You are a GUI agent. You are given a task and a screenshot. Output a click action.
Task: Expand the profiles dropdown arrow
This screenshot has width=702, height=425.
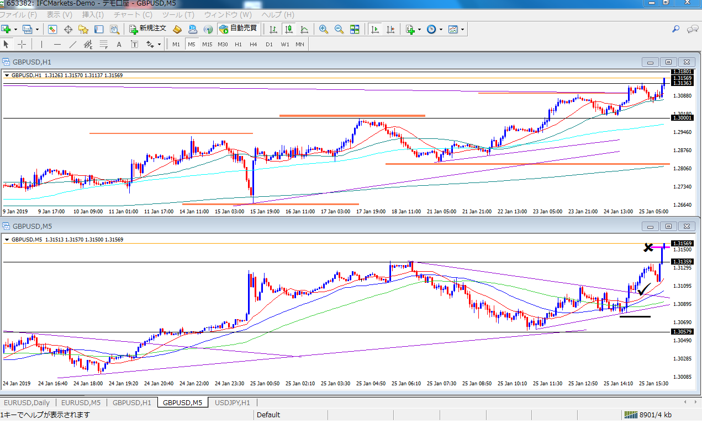point(38,29)
